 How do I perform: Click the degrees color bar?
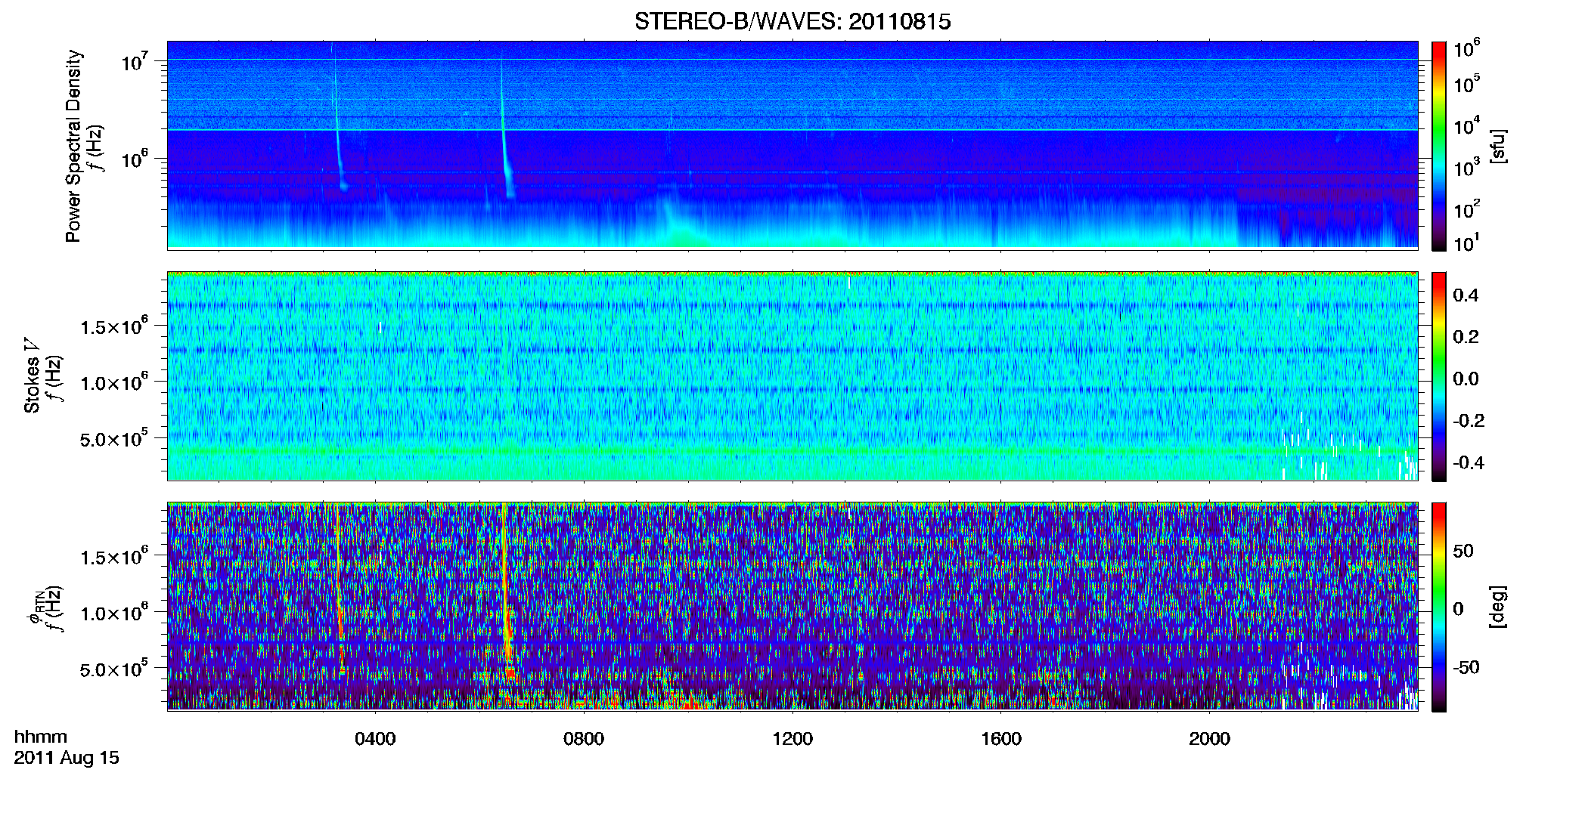[x=1439, y=607]
